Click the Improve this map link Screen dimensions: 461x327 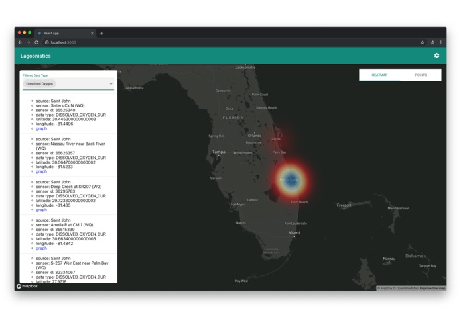432,289
